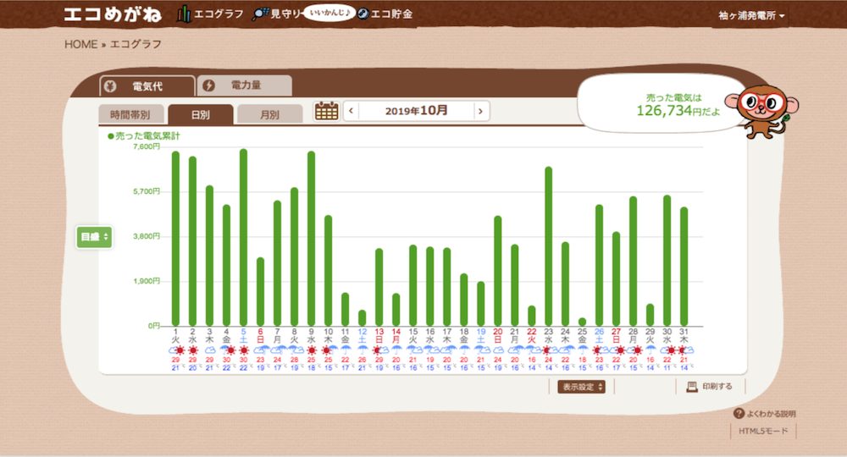Click the tallest green bar for October 5
847x457 pixels.
click(x=243, y=238)
